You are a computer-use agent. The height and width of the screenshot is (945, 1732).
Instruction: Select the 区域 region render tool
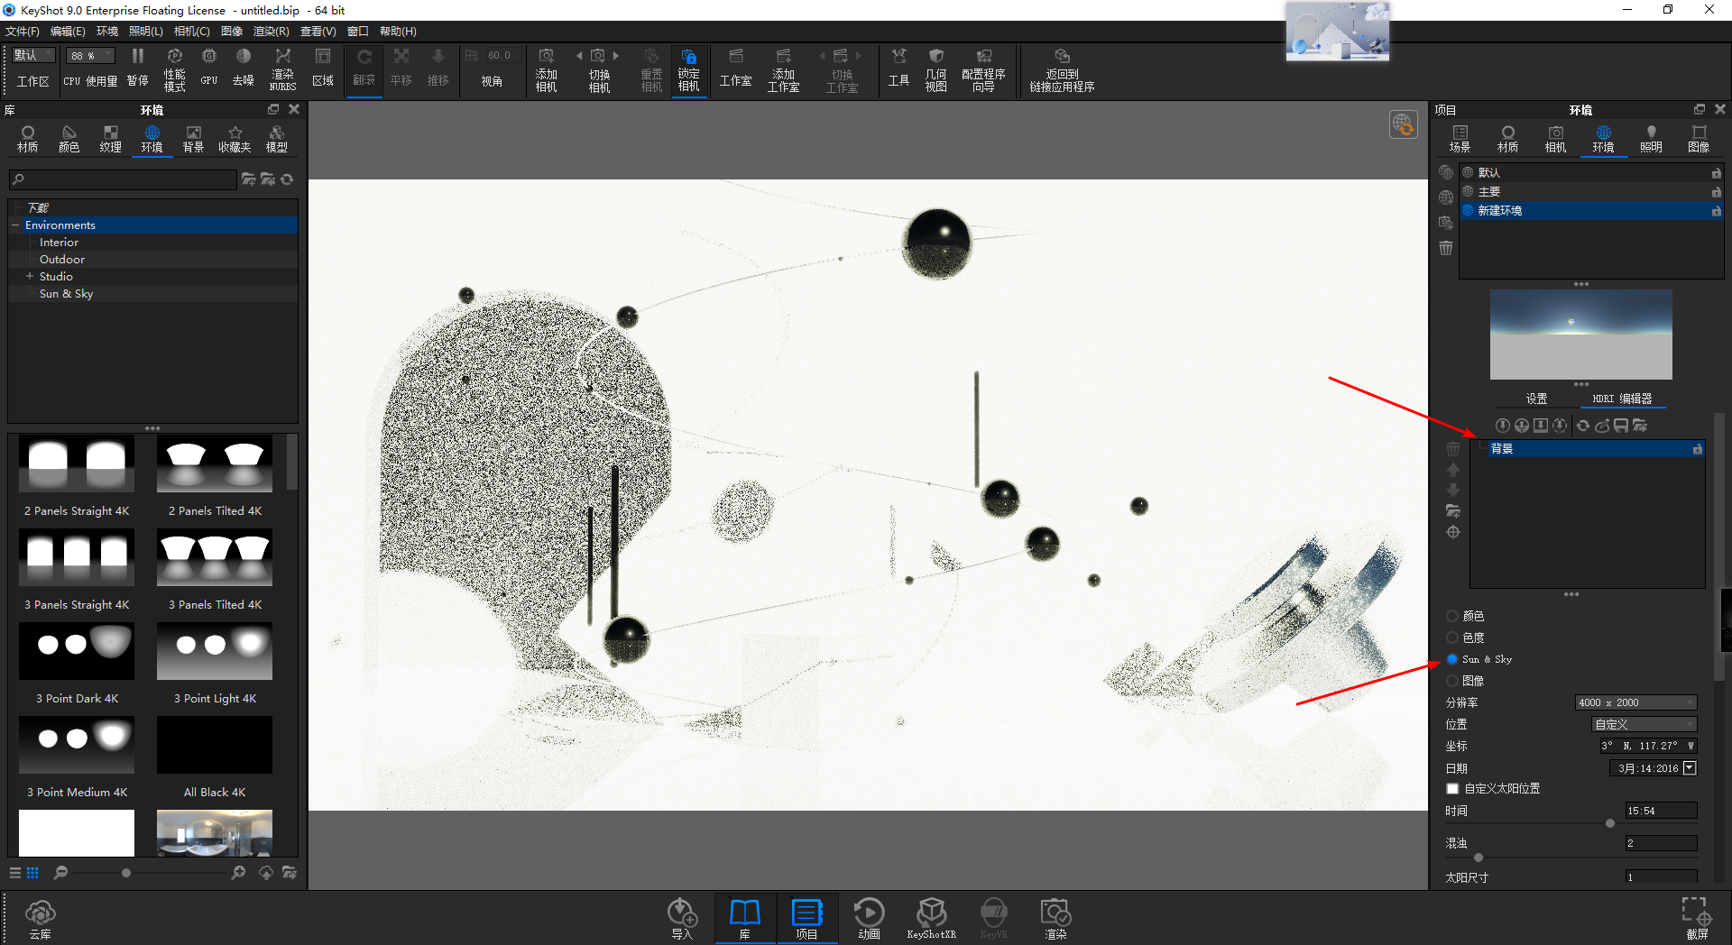click(323, 69)
